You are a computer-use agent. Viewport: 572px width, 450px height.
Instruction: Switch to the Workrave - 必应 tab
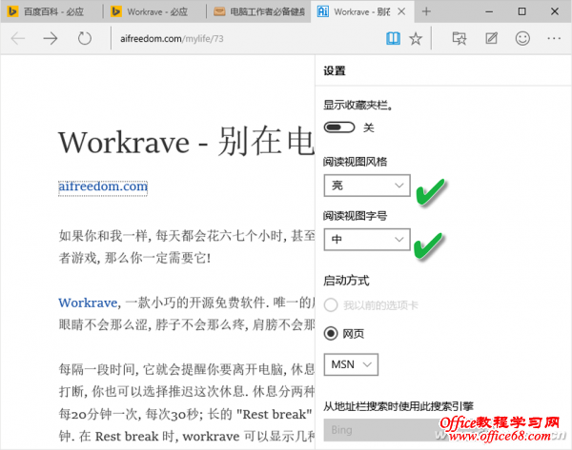(155, 11)
